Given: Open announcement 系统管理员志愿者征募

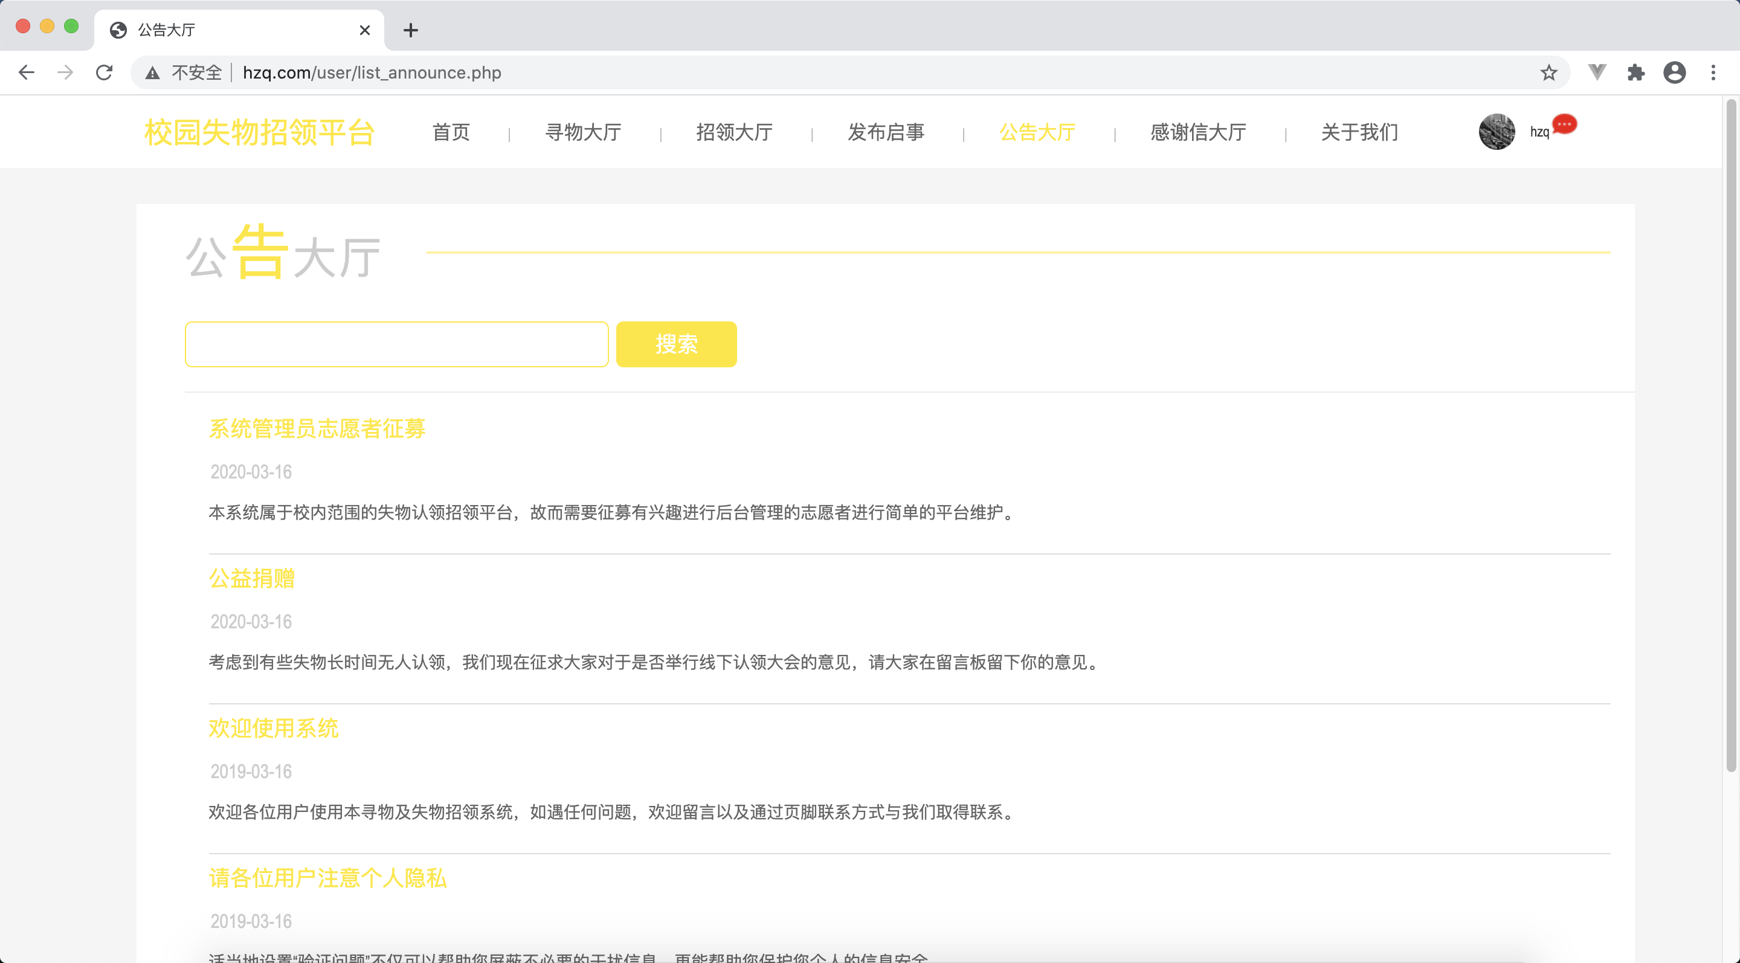Looking at the screenshot, I should [317, 429].
